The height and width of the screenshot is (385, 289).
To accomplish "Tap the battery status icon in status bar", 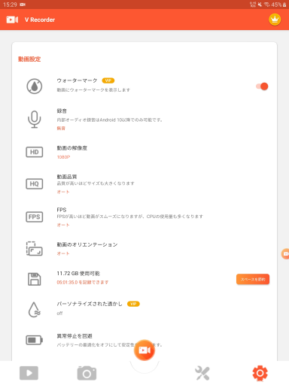I will 284,5.
